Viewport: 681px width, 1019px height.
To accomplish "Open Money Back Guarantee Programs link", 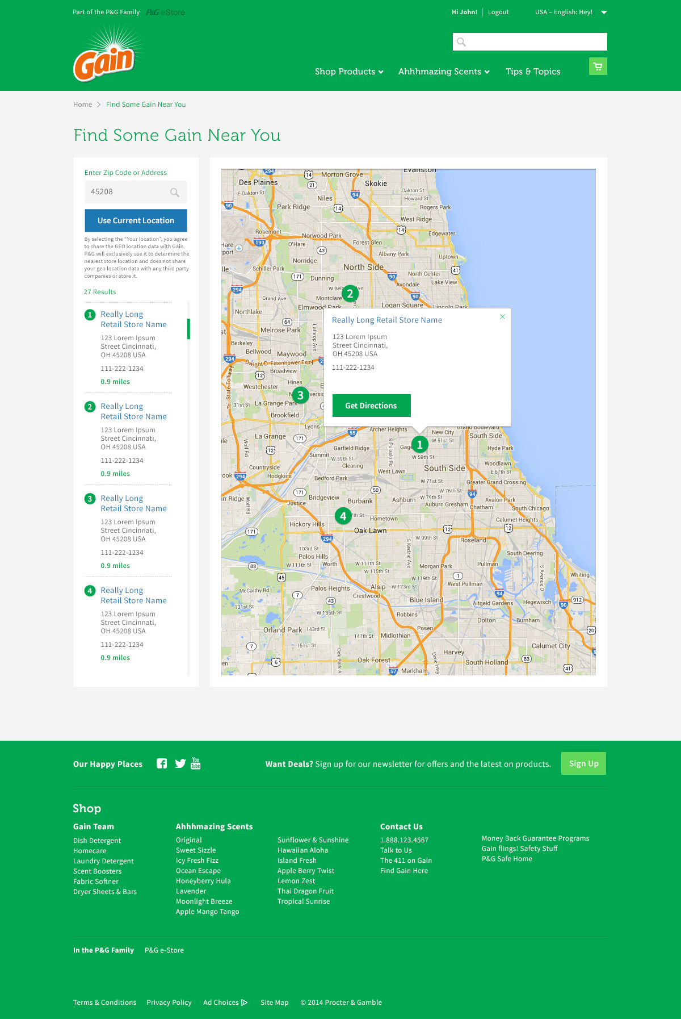I will (x=536, y=838).
